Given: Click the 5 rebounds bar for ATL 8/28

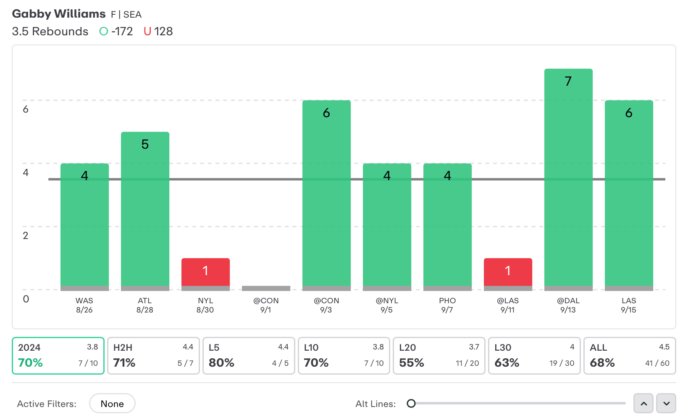Looking at the screenshot, I should pos(145,210).
